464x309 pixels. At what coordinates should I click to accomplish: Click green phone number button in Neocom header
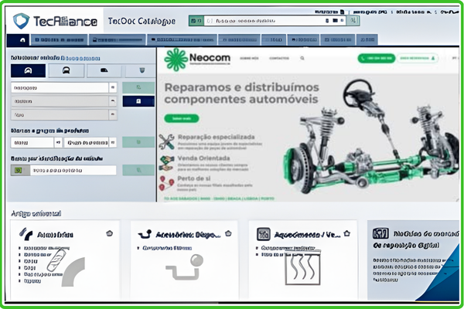[377, 58]
